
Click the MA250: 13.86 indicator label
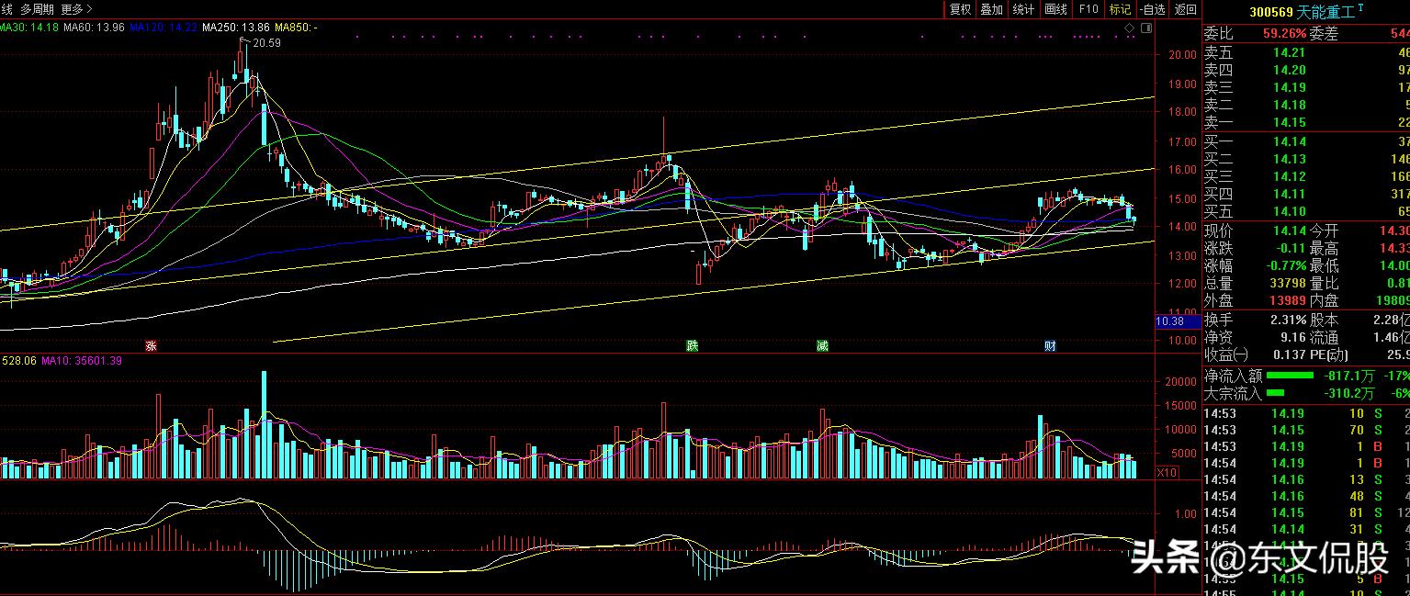236,28
